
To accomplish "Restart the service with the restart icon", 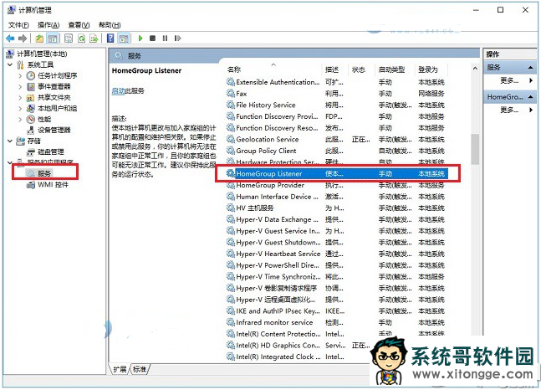I will [178, 38].
